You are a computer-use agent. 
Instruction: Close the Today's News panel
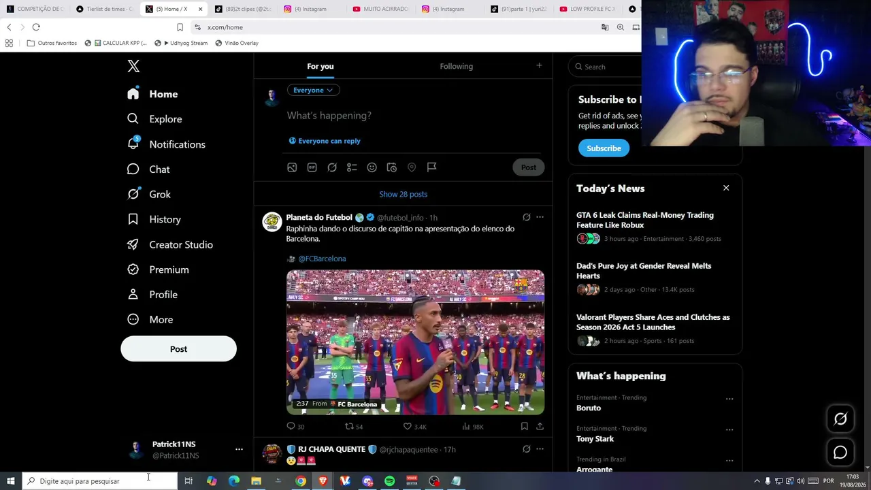tap(726, 188)
